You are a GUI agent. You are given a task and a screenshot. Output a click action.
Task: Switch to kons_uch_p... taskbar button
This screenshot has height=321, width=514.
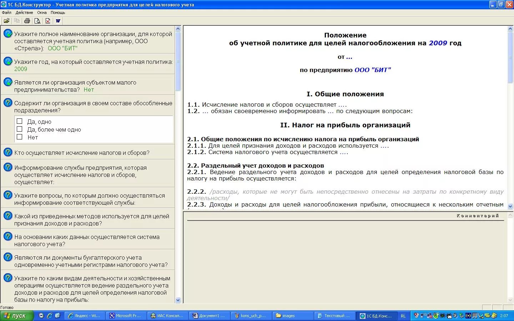pos(252,316)
